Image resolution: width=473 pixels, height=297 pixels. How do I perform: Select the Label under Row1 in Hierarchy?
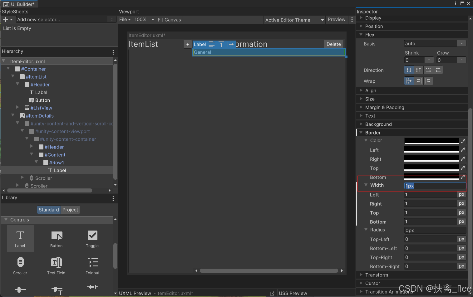coord(60,170)
